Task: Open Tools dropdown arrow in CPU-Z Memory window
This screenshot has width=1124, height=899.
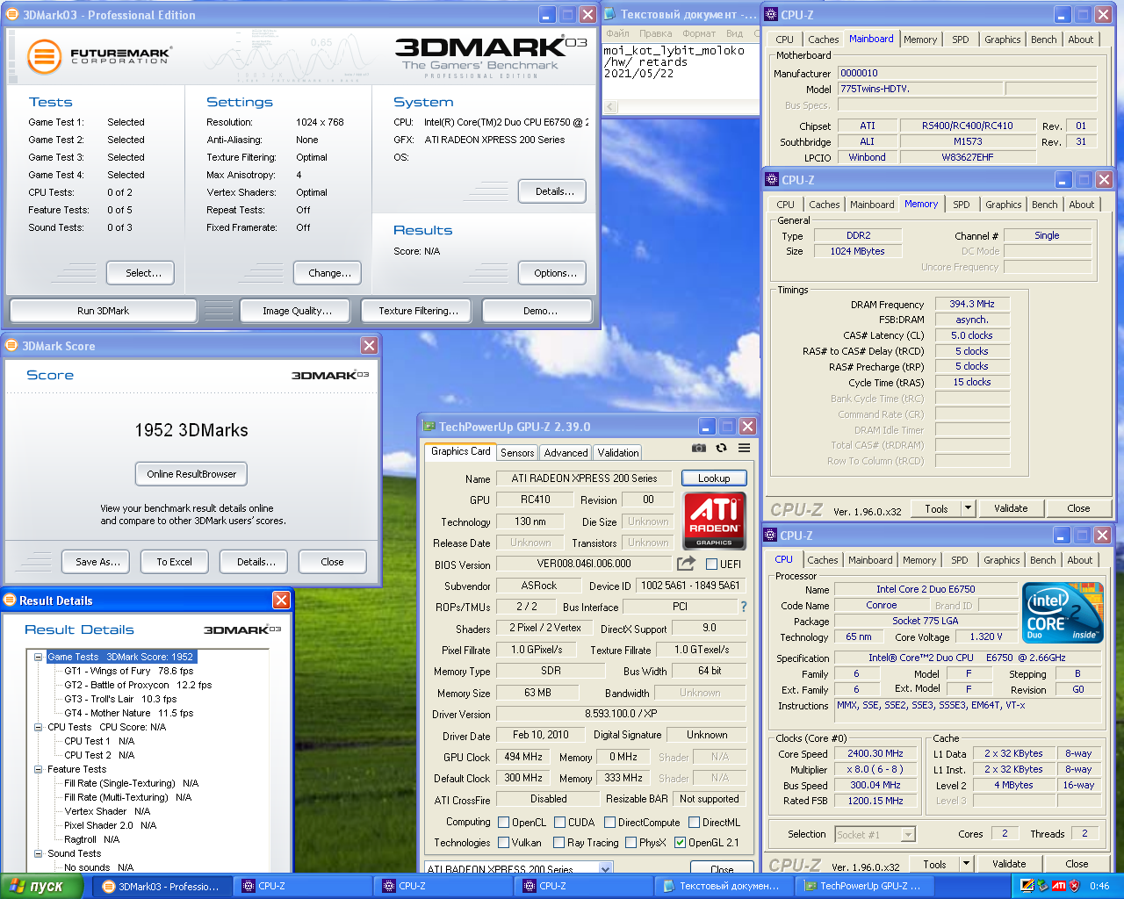Action: (968, 508)
